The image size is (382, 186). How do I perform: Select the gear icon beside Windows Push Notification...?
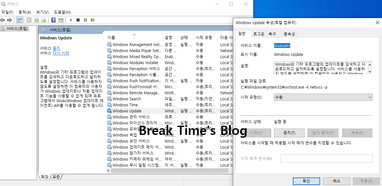point(109,81)
